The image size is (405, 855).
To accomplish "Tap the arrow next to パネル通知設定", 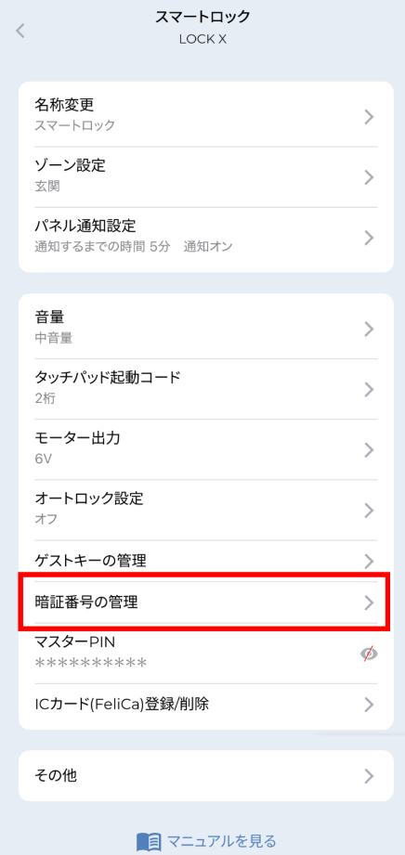I will [x=369, y=238].
